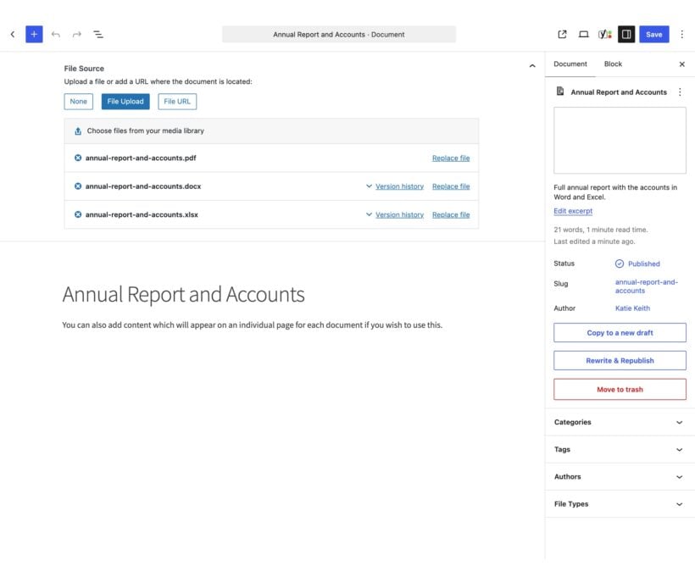Open the editor options menu

click(681, 34)
